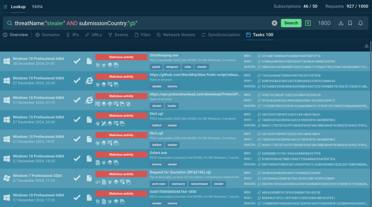The width and height of the screenshot is (372, 207).
Task: Click the wannacry tag
Action: click(x=178, y=184)
